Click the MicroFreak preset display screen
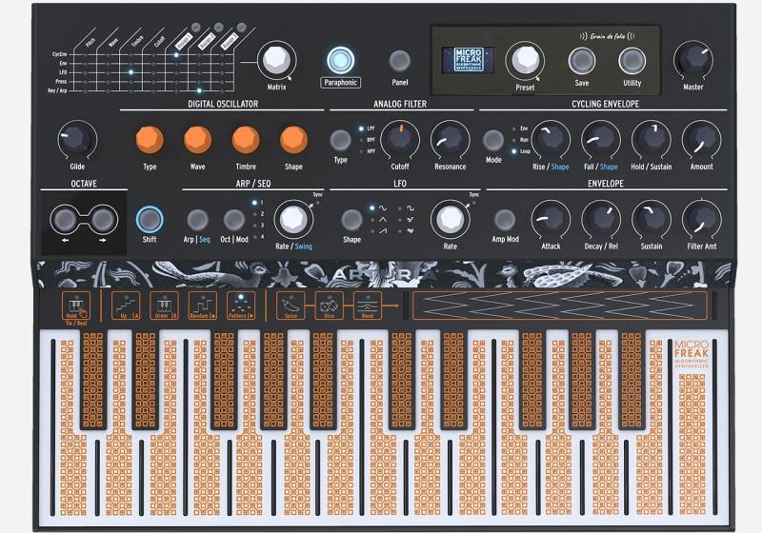This screenshot has height=533, width=762. click(468, 61)
